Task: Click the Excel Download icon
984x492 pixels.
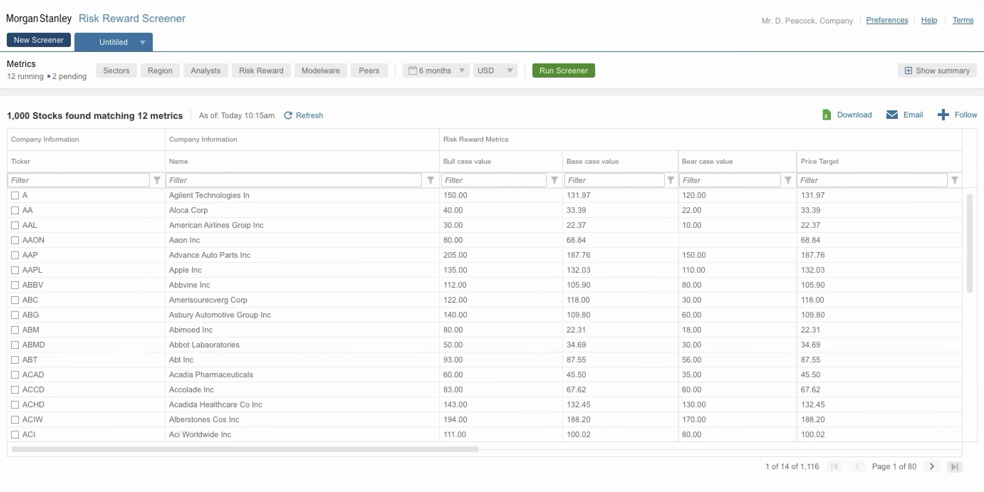Action: 826,115
